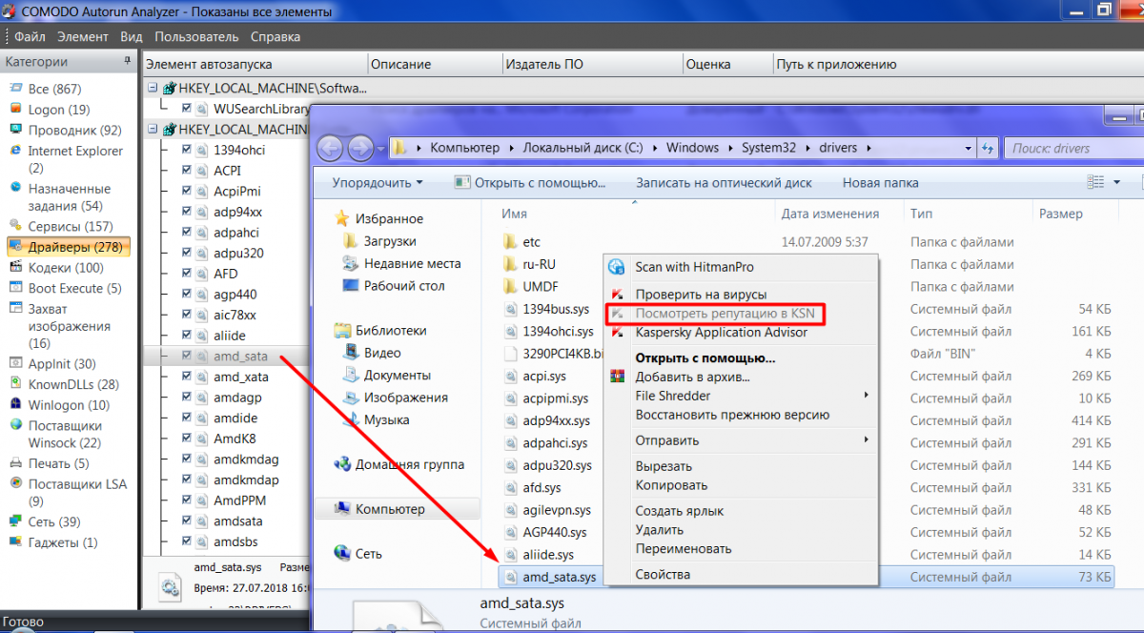This screenshot has height=633, width=1144.
Task: Open the View menu in menu bar
Action: (132, 36)
